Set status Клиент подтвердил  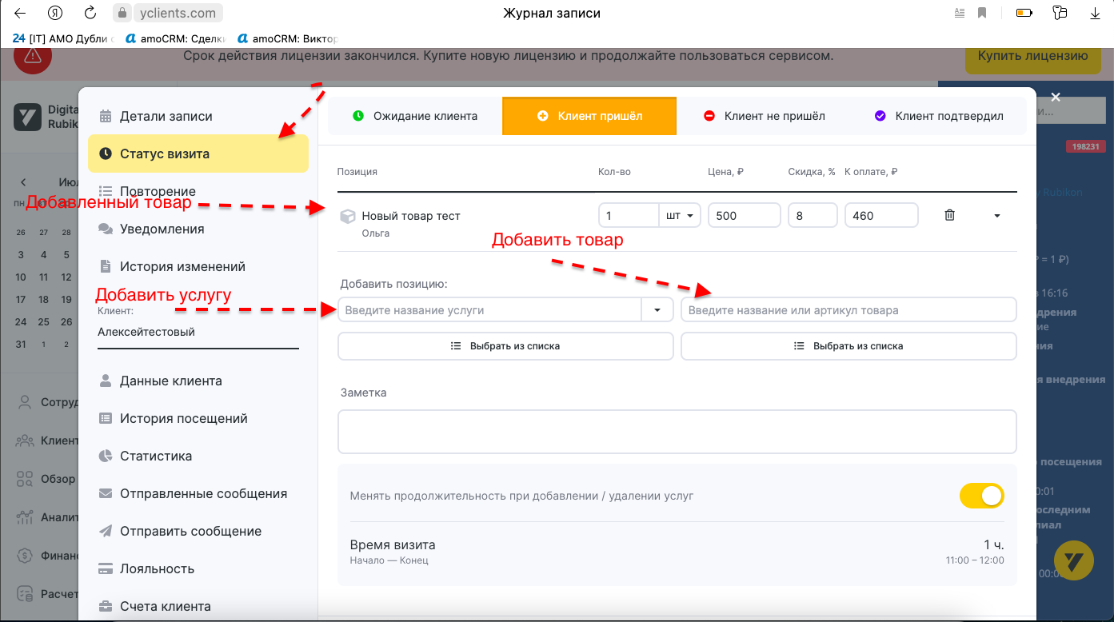[x=939, y=116]
